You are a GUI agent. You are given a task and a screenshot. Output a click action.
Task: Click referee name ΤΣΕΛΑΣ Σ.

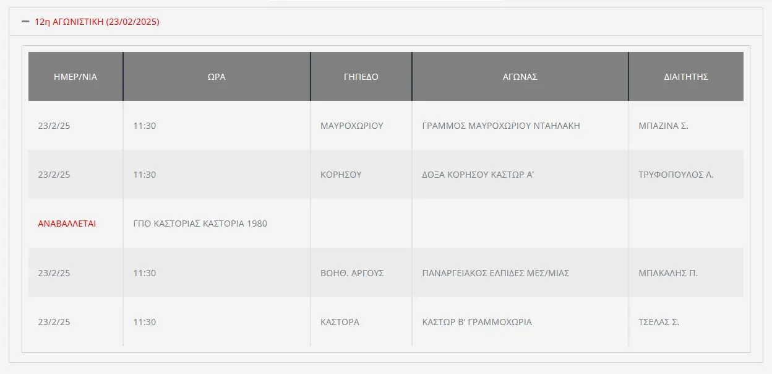(x=659, y=322)
